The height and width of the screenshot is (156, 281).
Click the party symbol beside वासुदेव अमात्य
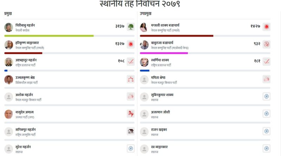pos(130,114)
